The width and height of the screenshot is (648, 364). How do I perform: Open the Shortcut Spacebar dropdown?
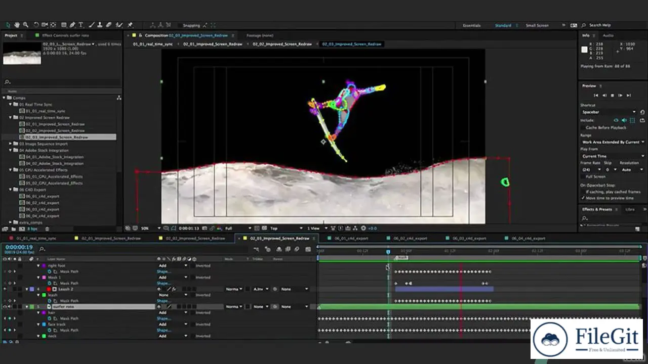tap(609, 112)
